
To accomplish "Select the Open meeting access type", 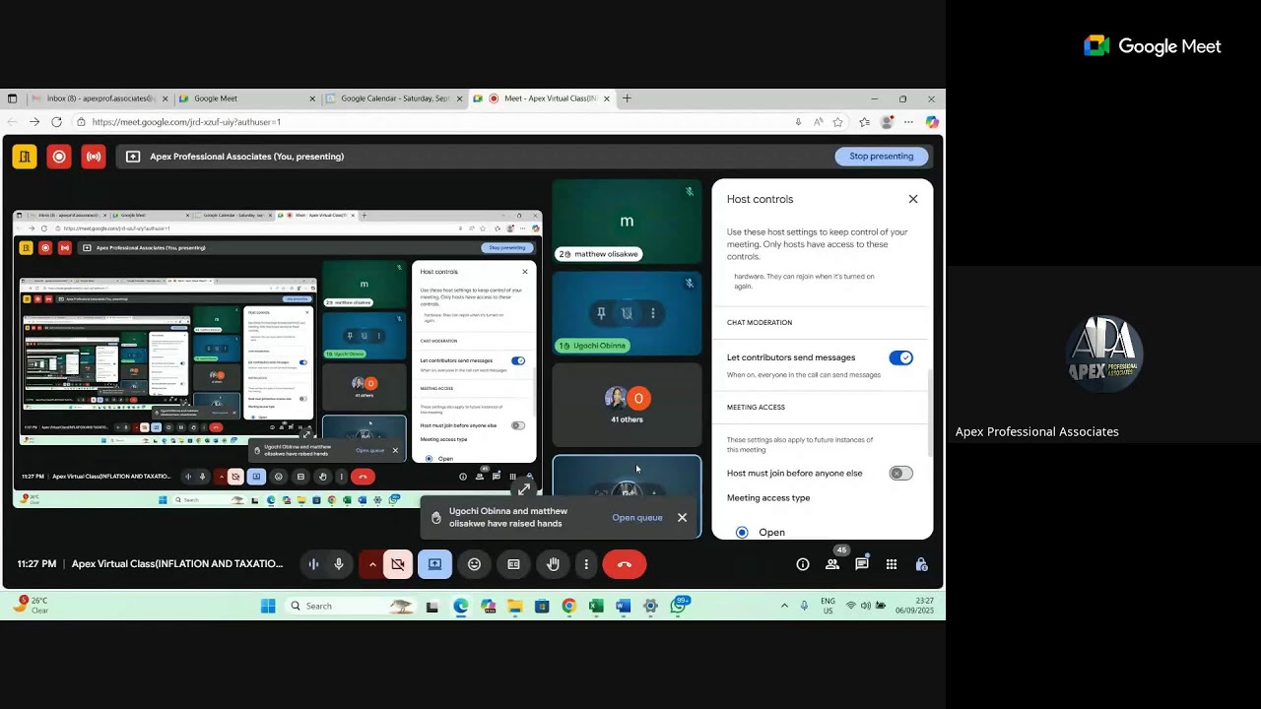I will [x=742, y=532].
